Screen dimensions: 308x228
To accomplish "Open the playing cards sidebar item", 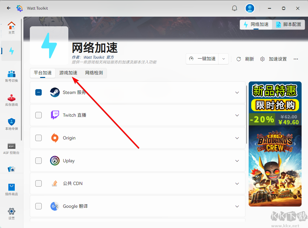I will point(12,169).
